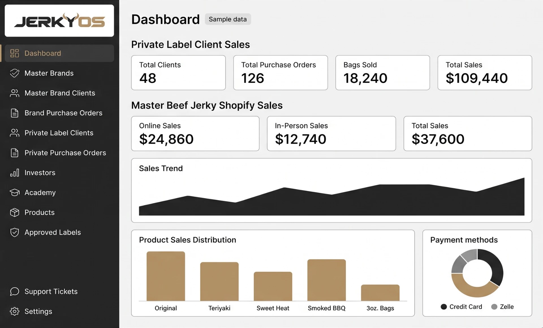
Task: Click the Teriyaki bar
Action: tap(219, 282)
